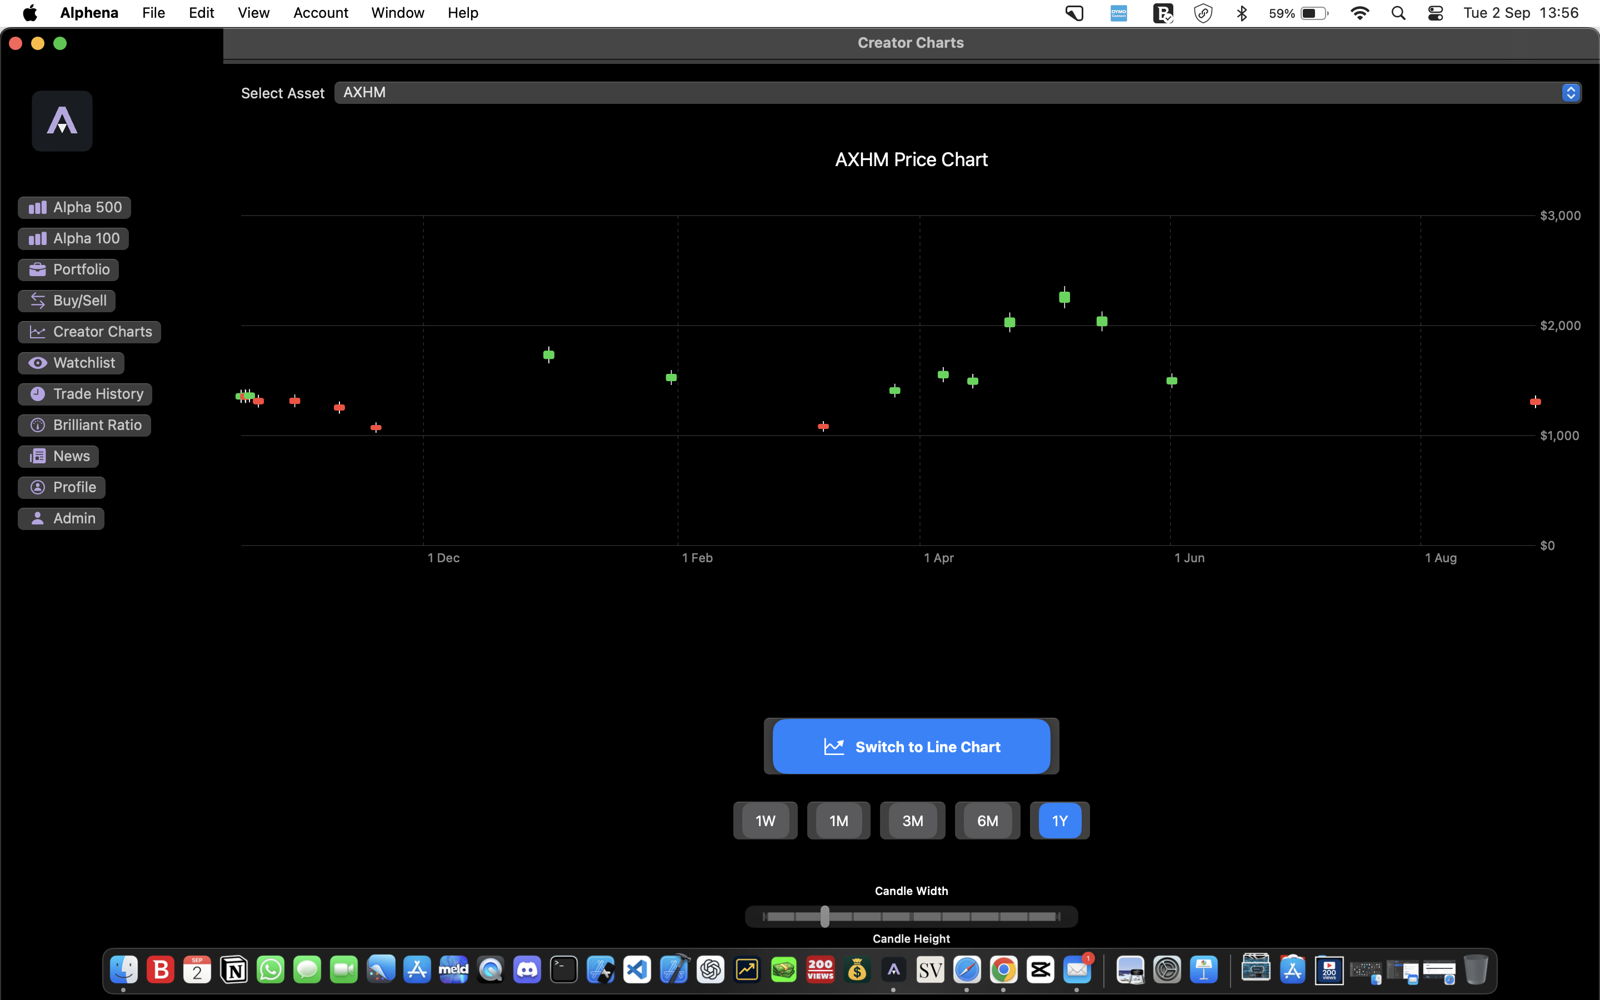Open the Profile page
Viewport: 1600px width, 1000px height.
click(62, 487)
